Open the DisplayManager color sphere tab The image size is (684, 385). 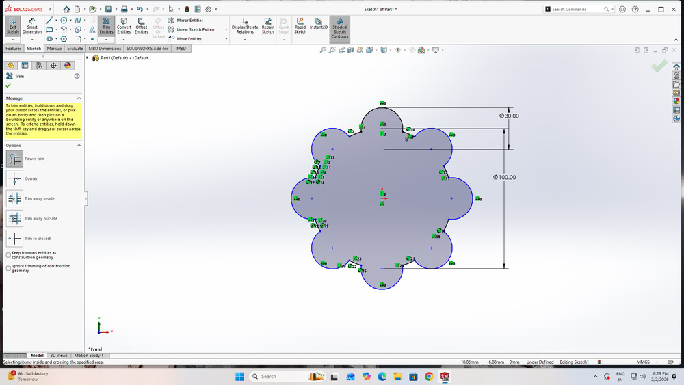67,66
